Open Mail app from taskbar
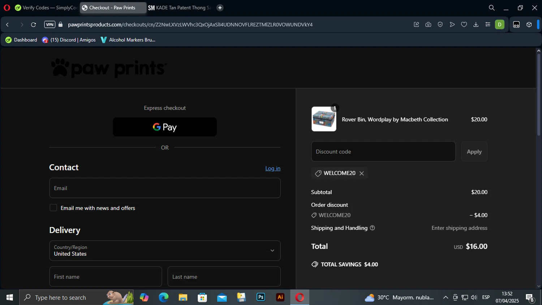 click(x=222, y=297)
